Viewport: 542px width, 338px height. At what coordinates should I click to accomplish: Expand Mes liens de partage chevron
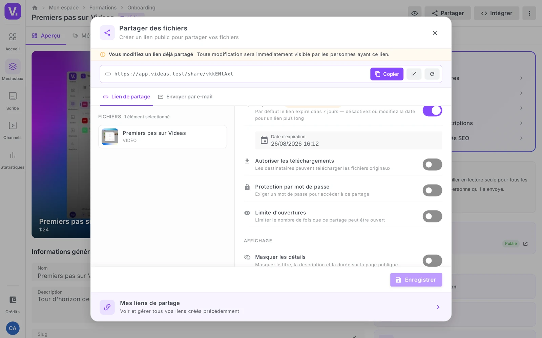point(438,307)
